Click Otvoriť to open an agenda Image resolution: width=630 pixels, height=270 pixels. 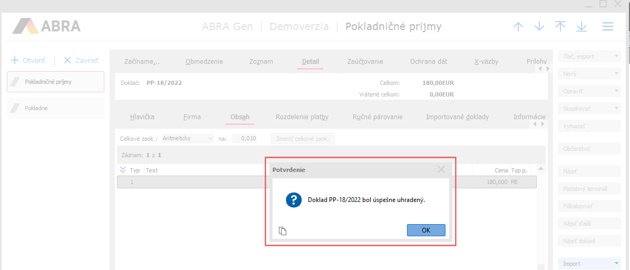coord(29,60)
